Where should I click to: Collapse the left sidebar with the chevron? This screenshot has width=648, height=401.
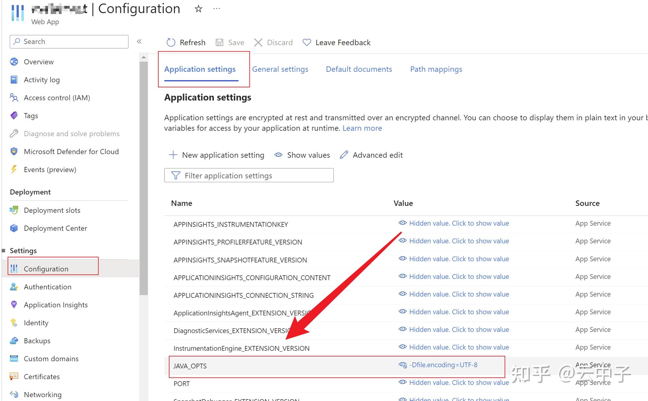point(139,41)
